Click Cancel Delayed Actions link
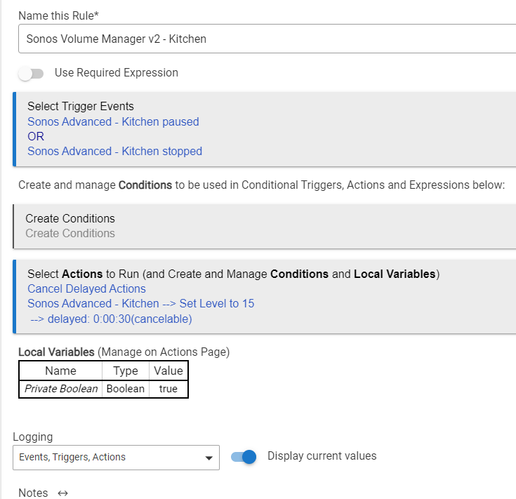The height and width of the screenshot is (499, 516). click(x=86, y=289)
